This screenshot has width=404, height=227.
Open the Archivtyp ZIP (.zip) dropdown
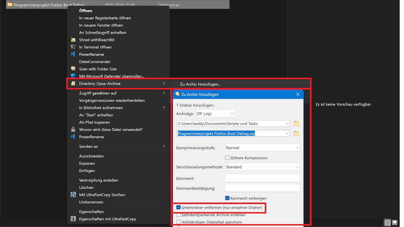pyautogui.click(x=215, y=113)
